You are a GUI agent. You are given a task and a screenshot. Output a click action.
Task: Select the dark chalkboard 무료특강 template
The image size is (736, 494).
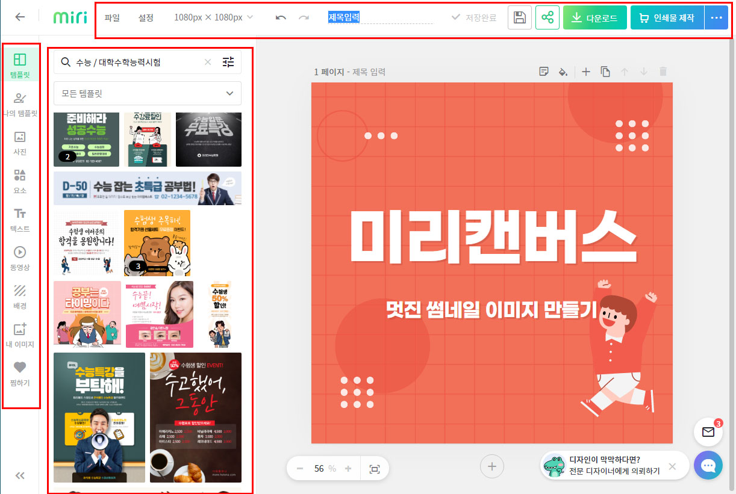tap(208, 140)
